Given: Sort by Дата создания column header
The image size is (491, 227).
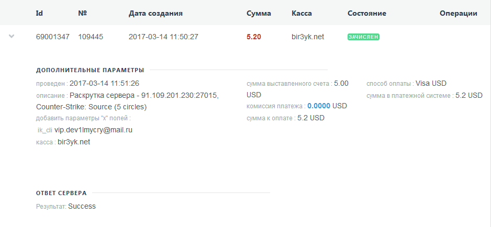Looking at the screenshot, I should pyautogui.click(x=155, y=13).
